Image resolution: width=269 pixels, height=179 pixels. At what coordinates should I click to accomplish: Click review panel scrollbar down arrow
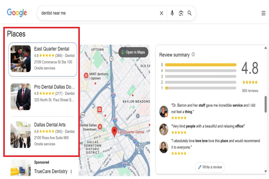pos(266,171)
